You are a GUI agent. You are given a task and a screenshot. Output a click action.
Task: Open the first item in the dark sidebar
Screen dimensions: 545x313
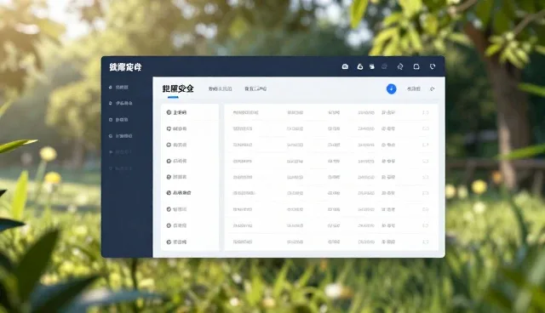(x=118, y=87)
